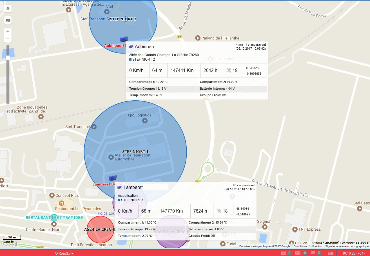The height and width of the screenshot is (256, 370).
Task: Zoom in with the plus button
Action: (8, 31)
